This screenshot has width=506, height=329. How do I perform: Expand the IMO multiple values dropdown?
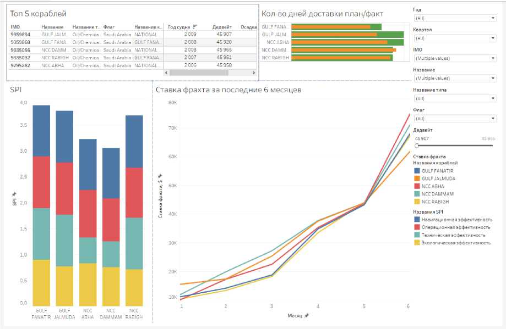[x=455, y=58]
